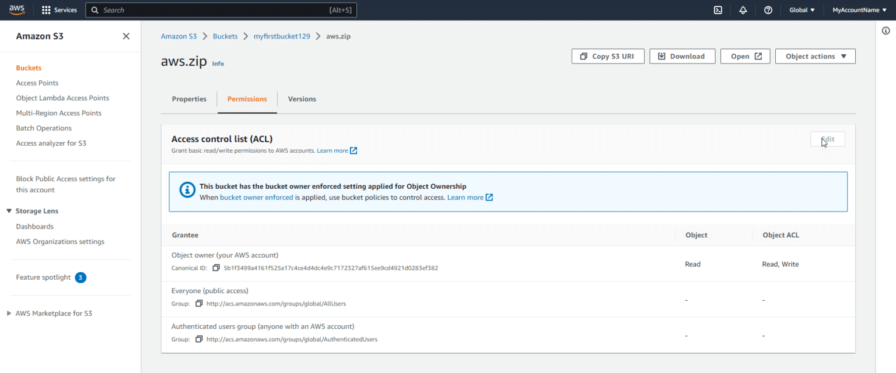Switch to the Versions tab
The width and height of the screenshot is (896, 373).
302,99
